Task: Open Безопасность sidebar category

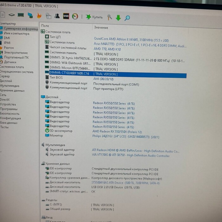Action: pos(10,114)
